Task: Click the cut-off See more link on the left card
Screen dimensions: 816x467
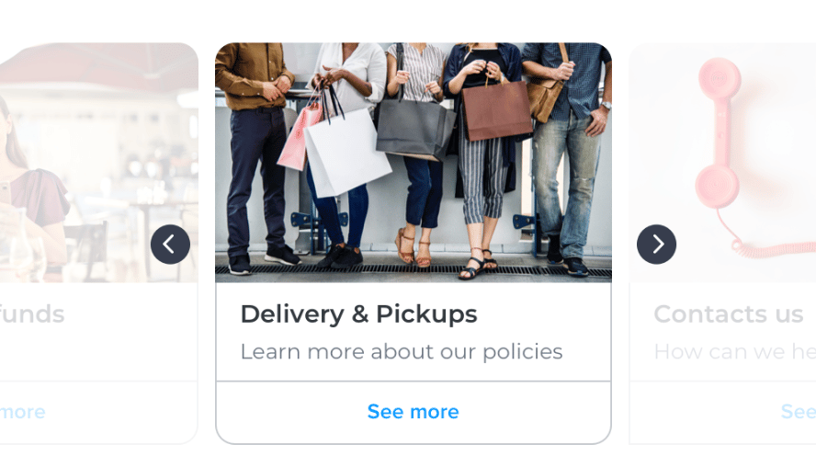Action: [x=22, y=412]
